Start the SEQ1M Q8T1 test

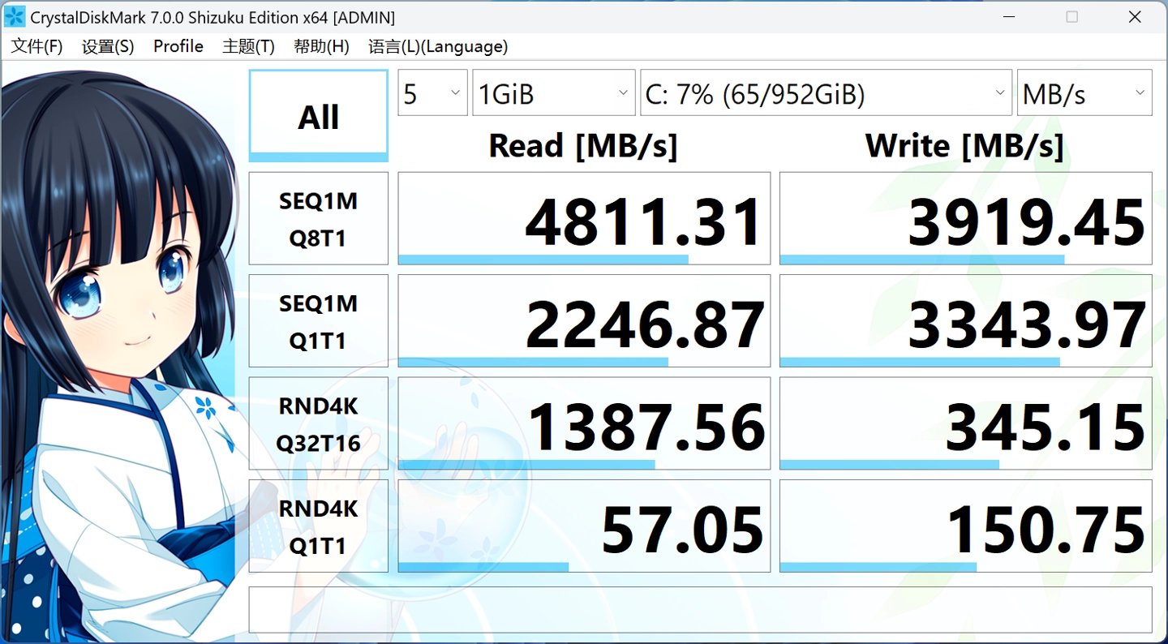click(x=318, y=218)
